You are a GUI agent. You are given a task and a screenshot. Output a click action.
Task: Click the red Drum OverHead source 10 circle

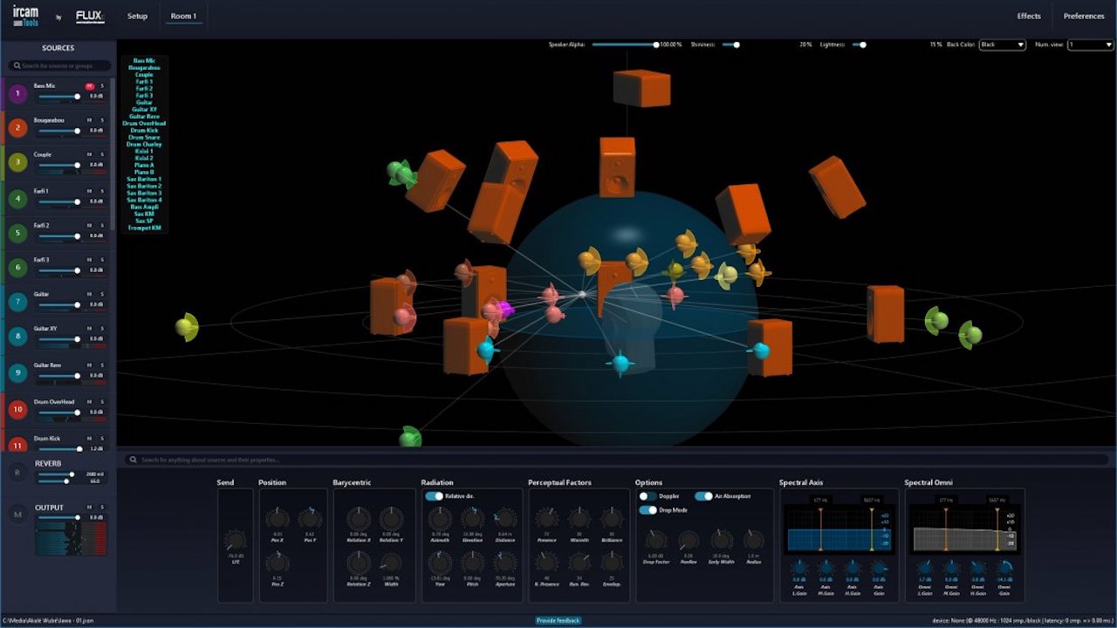tap(17, 409)
